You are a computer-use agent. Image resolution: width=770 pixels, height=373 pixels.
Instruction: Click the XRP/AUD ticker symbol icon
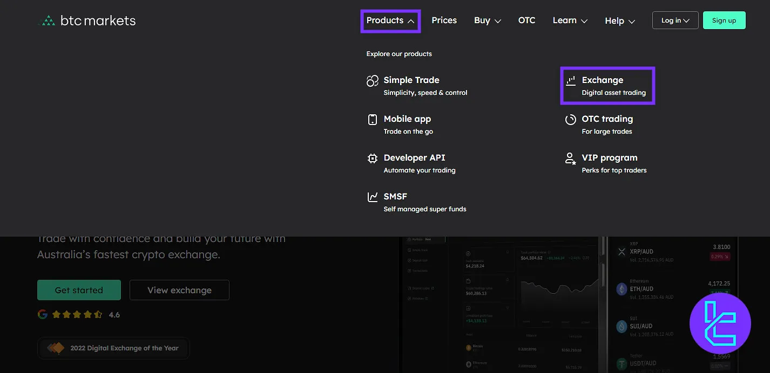click(622, 252)
